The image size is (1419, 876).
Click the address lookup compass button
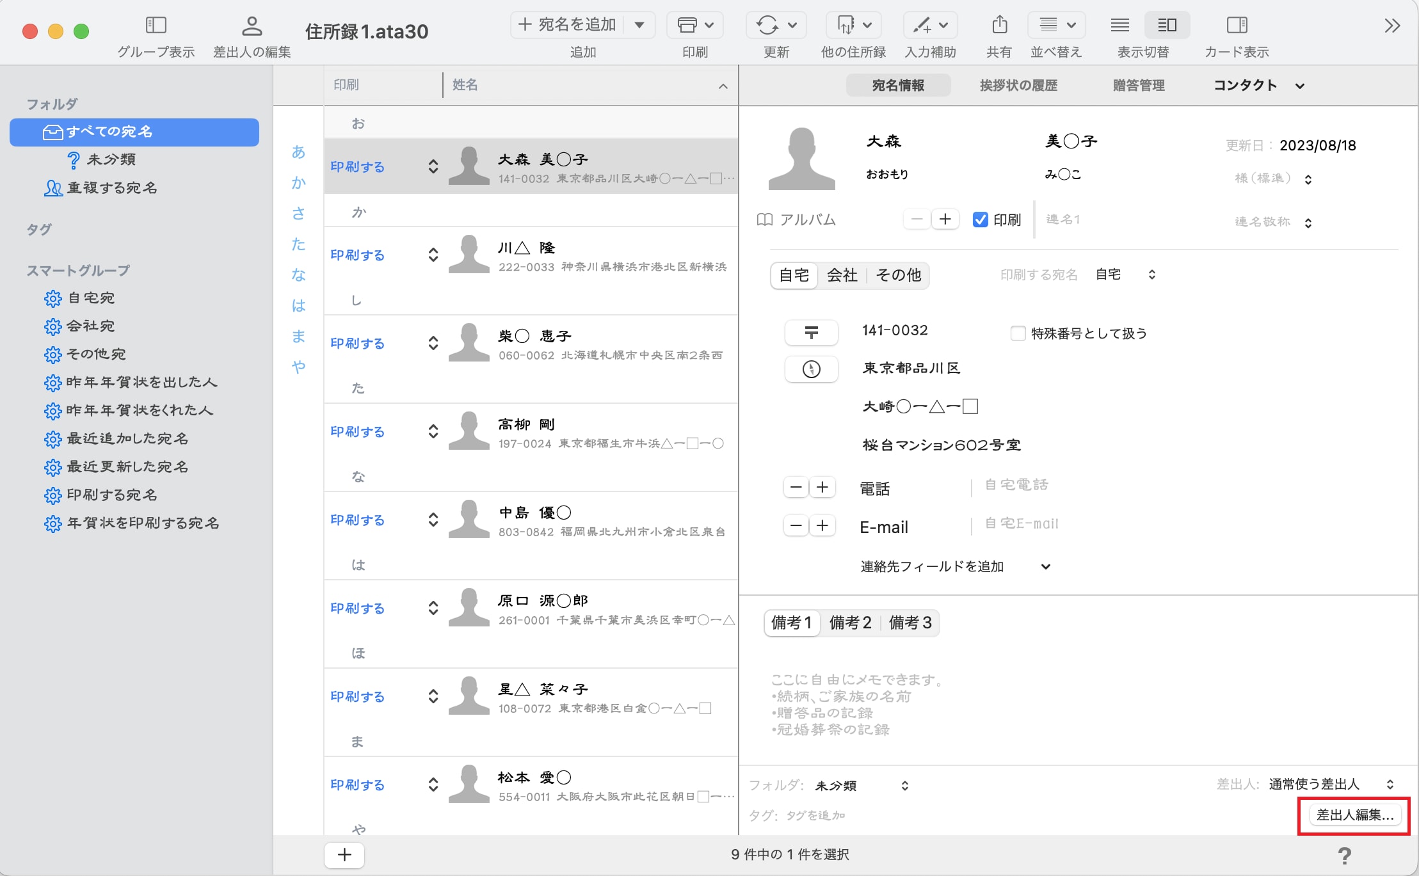coord(811,369)
